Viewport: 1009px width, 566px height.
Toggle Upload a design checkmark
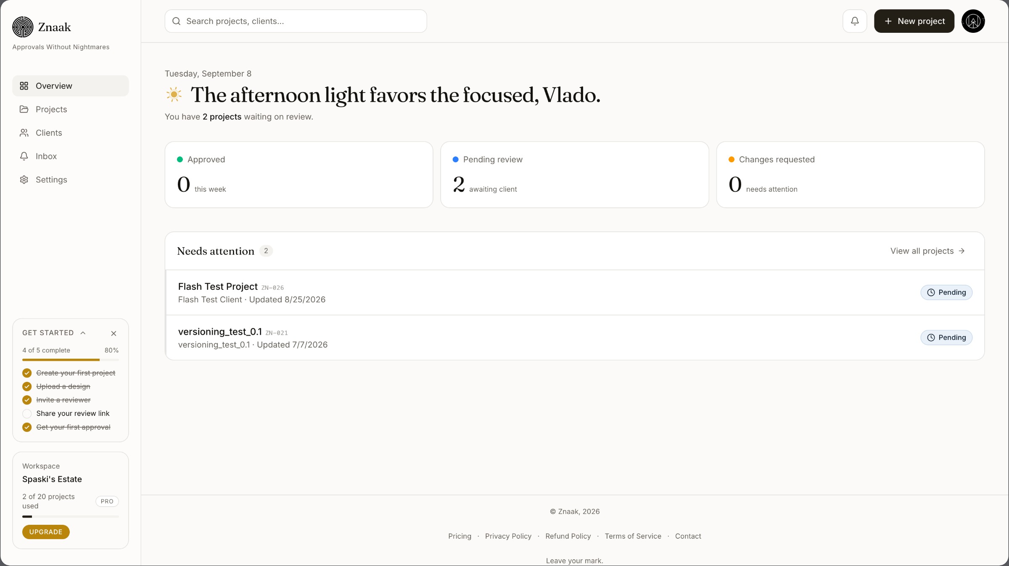[27, 386]
